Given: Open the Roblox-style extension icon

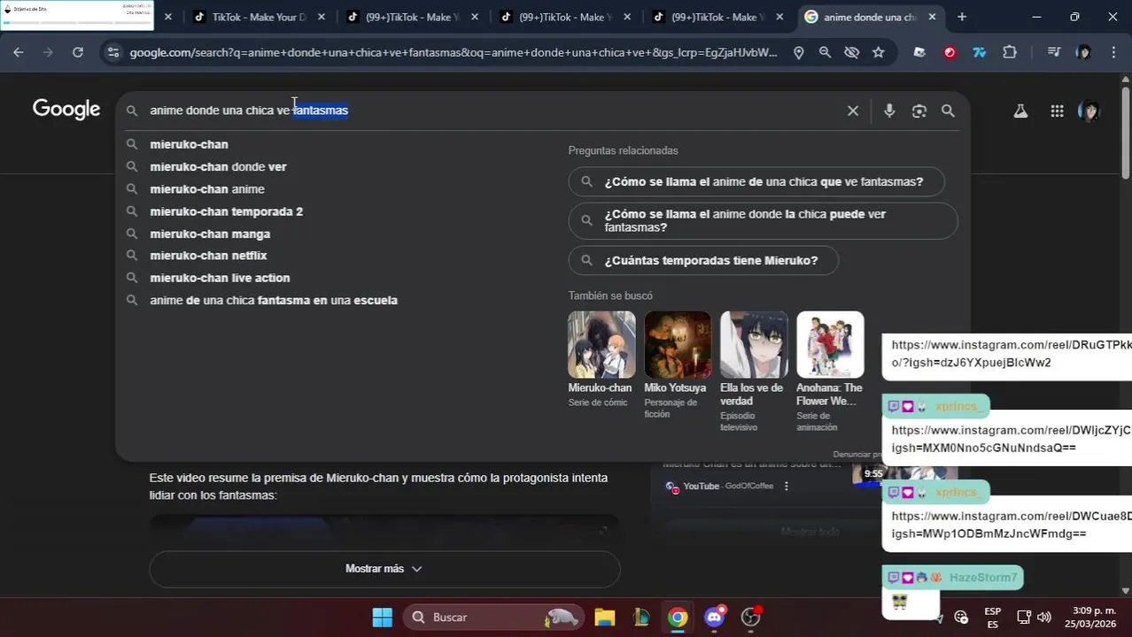Looking at the screenshot, I should (x=919, y=52).
